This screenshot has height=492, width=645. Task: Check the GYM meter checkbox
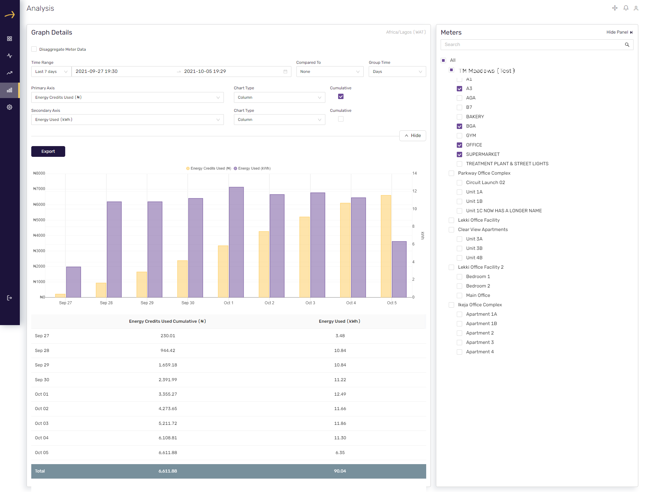point(459,136)
